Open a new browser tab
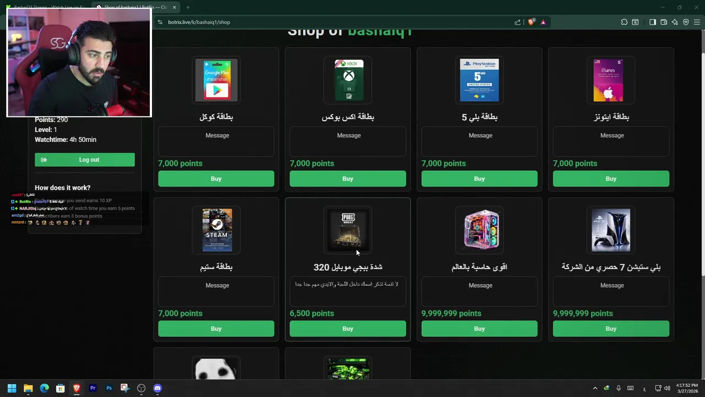The height and width of the screenshot is (397, 705). 188,7
